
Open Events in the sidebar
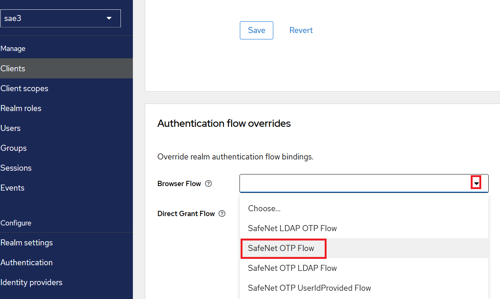pos(12,188)
